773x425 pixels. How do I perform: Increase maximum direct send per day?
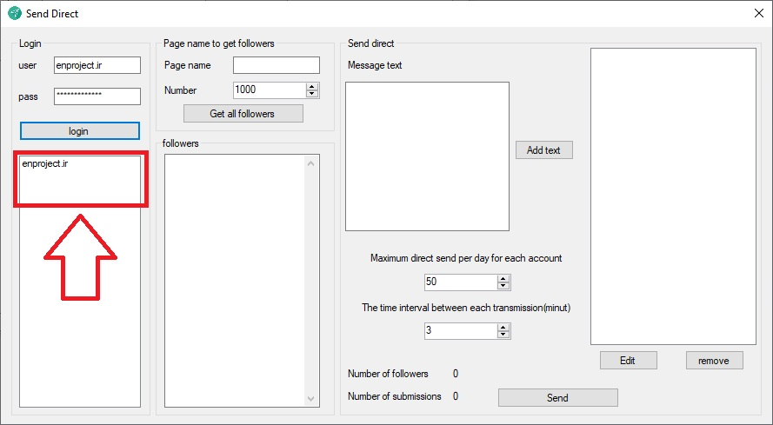pos(503,278)
